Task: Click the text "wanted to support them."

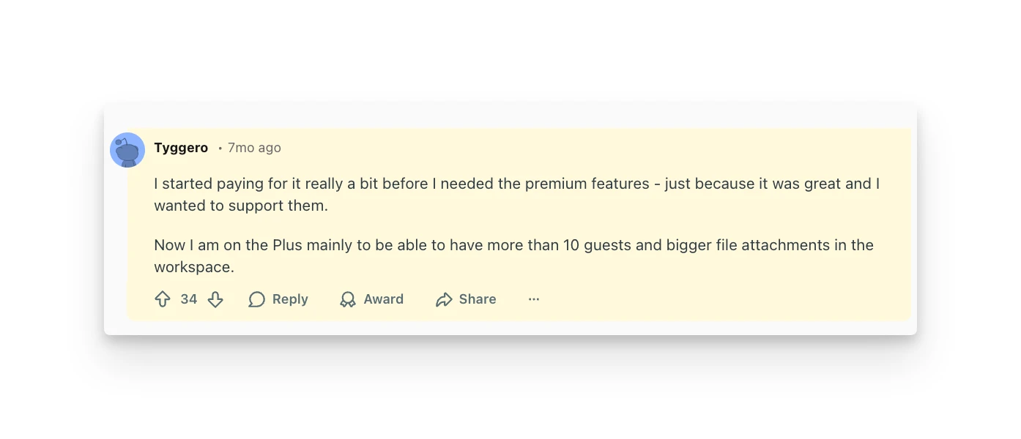Action: [241, 206]
